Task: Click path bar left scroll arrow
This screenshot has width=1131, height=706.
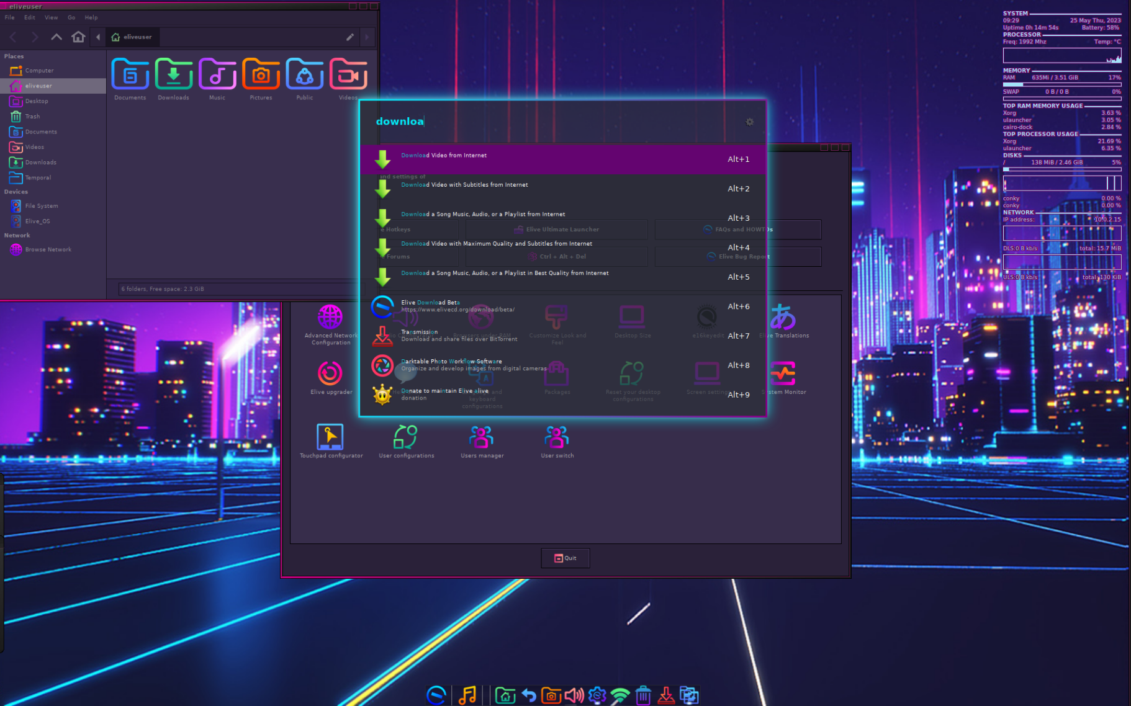Action: click(98, 37)
